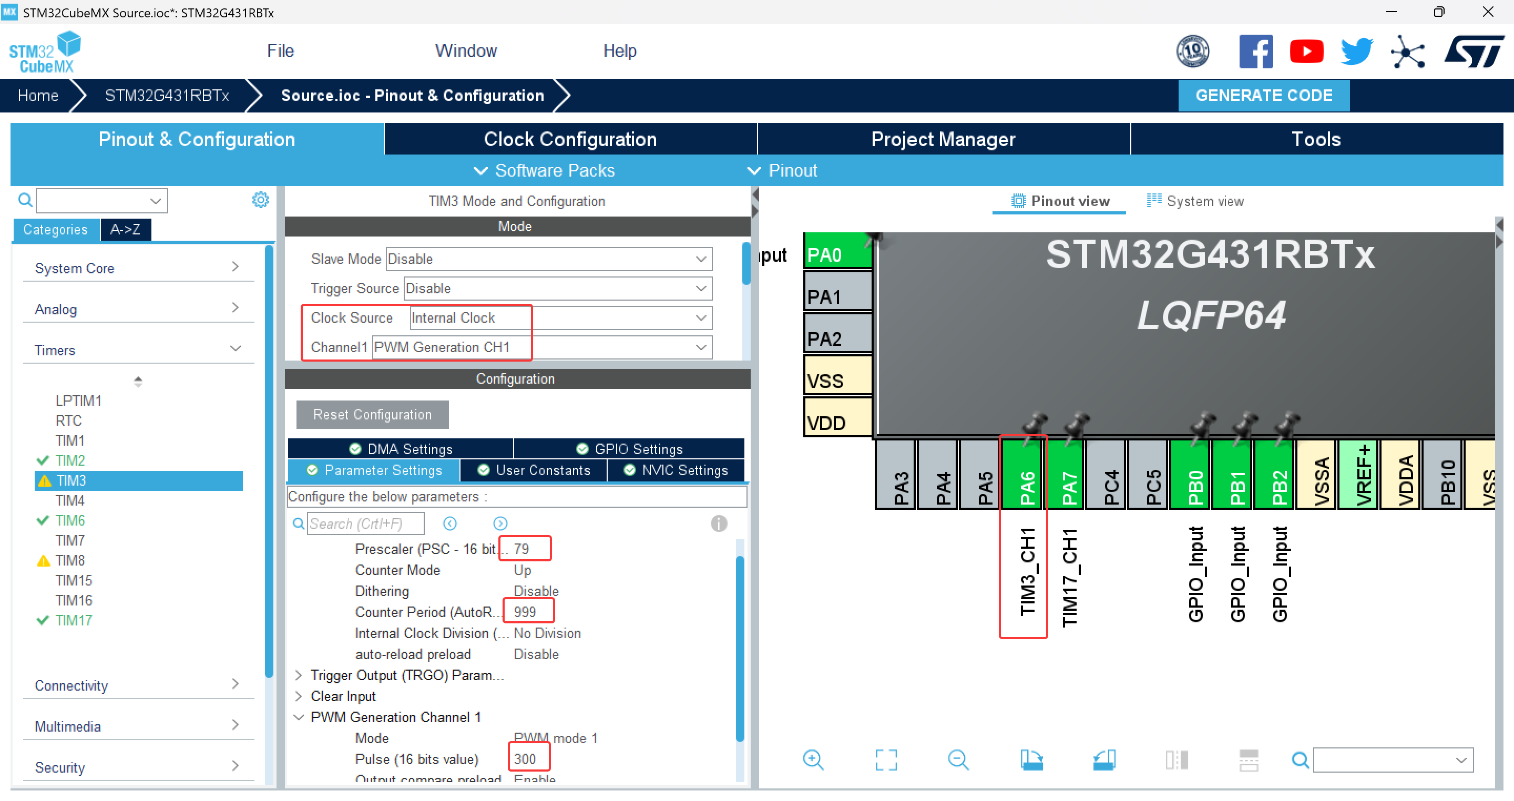Rotate the chip view counter-clockwise

point(1104,760)
